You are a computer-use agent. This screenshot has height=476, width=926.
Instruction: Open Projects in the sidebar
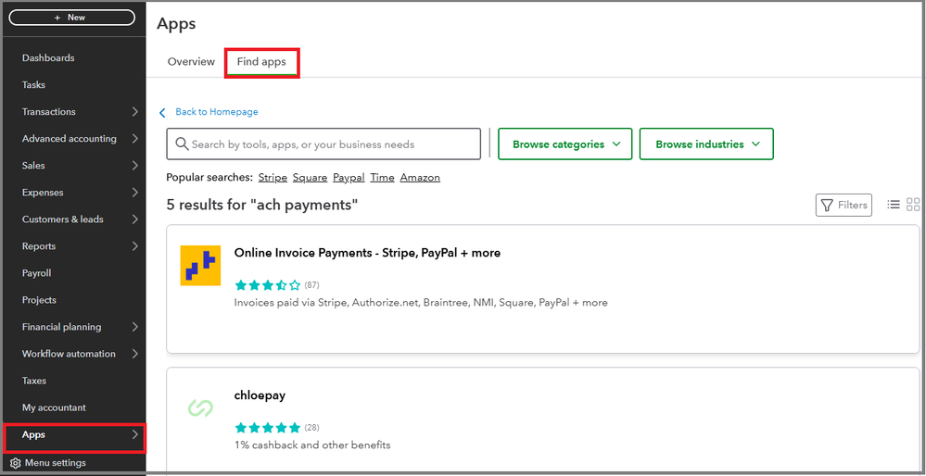(39, 300)
